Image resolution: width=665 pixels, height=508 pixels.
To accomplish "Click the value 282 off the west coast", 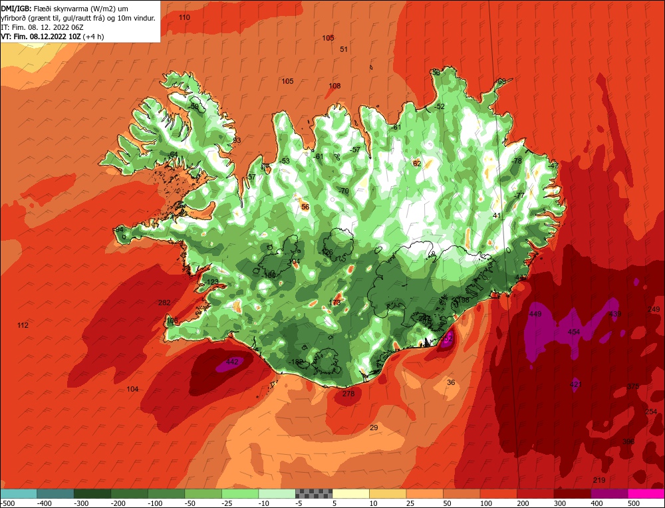I will click(164, 303).
